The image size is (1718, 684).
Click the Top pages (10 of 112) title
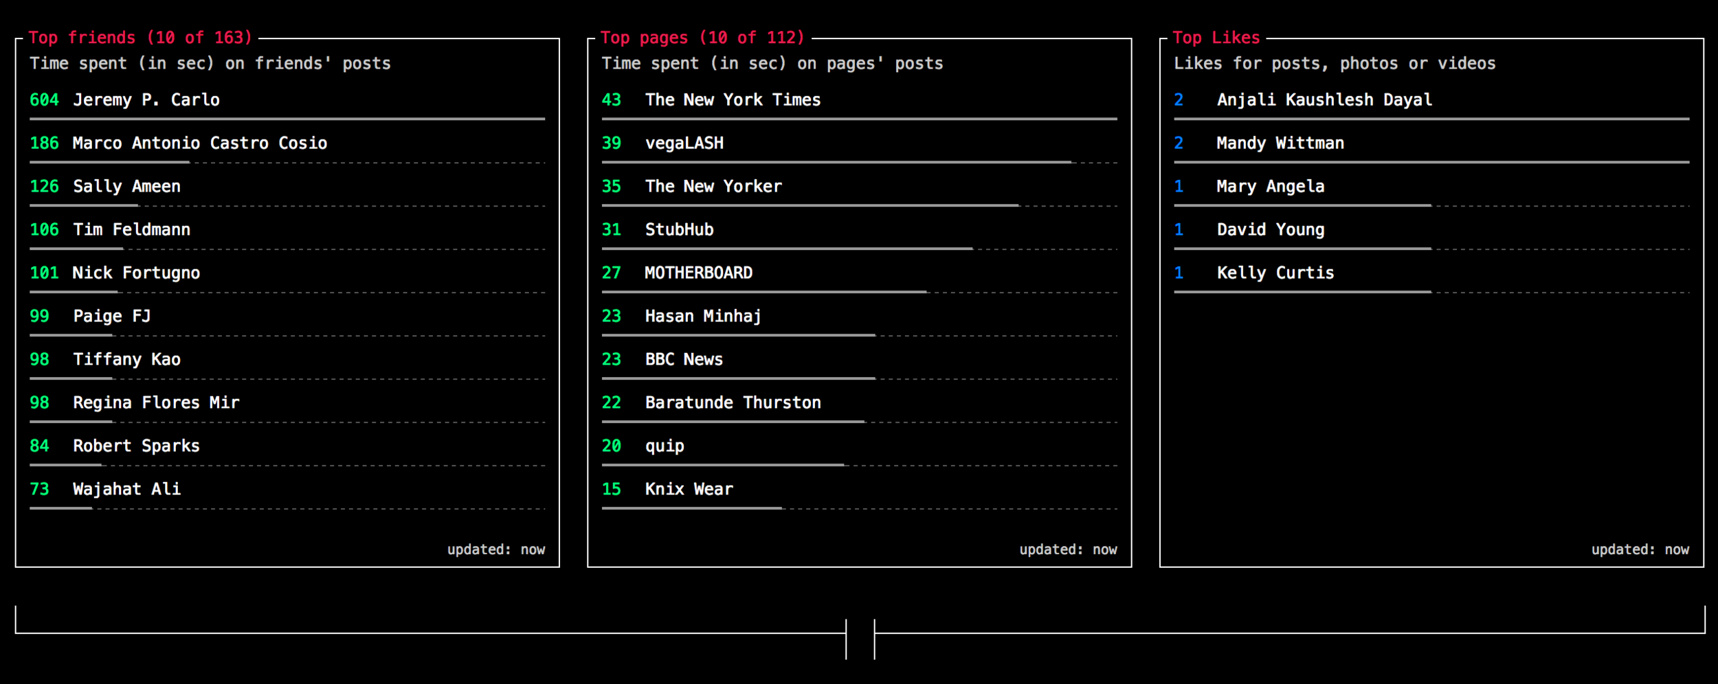[x=702, y=38]
